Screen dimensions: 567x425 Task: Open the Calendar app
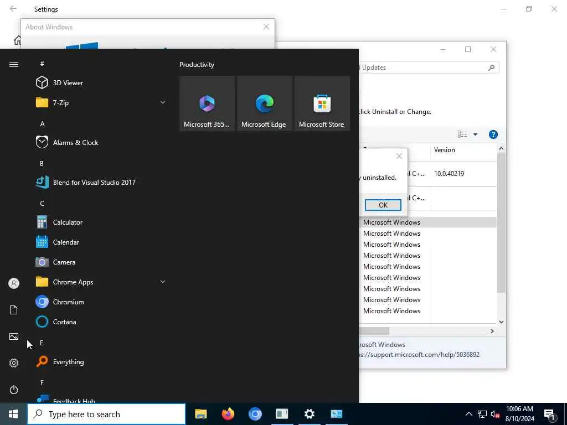pos(101,242)
